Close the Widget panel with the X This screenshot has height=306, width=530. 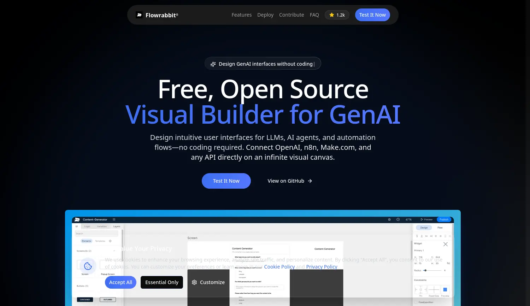[x=446, y=244]
